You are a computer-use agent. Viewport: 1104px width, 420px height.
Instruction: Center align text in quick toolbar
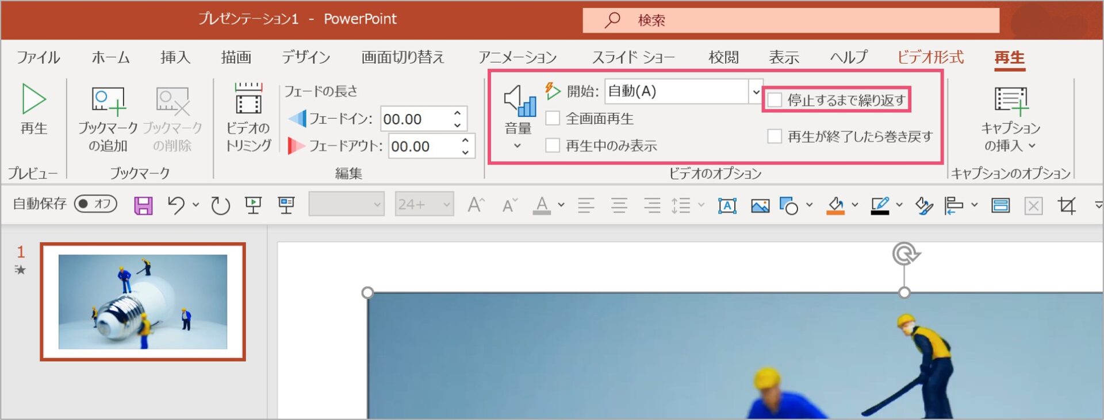(619, 205)
